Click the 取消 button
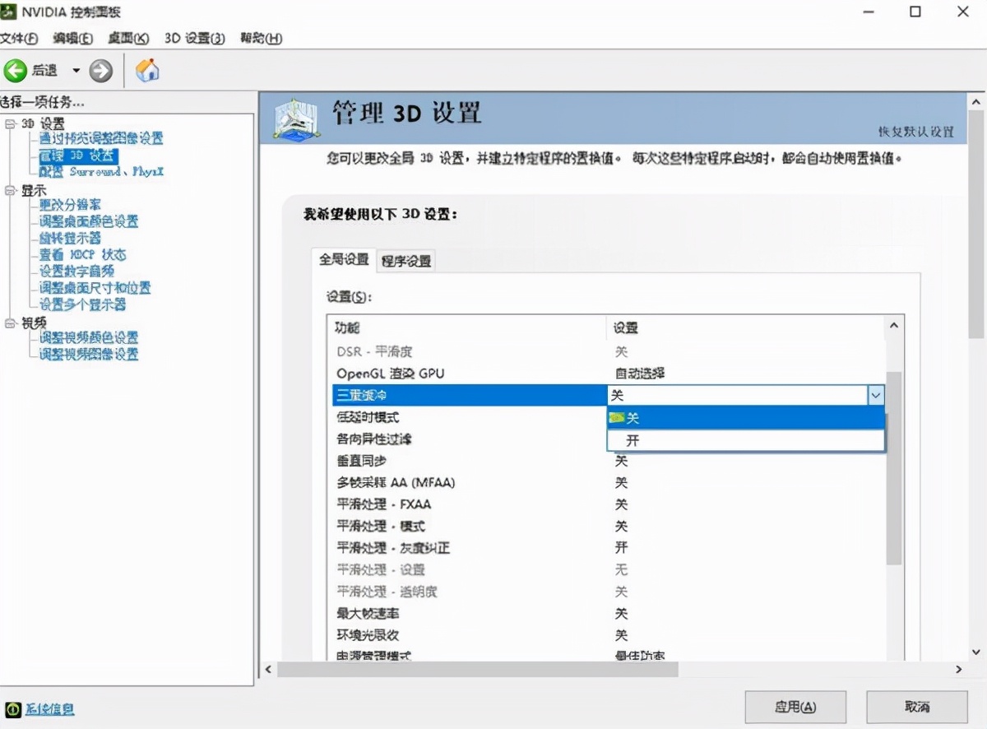Image resolution: width=987 pixels, height=729 pixels. (x=916, y=707)
